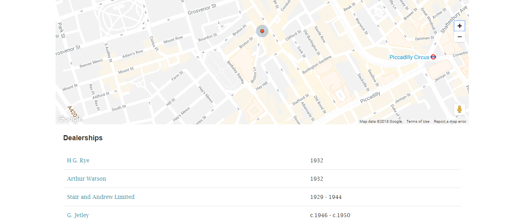Open the G. Jetley dealership link
This screenshot has width=524, height=221.
click(78, 215)
